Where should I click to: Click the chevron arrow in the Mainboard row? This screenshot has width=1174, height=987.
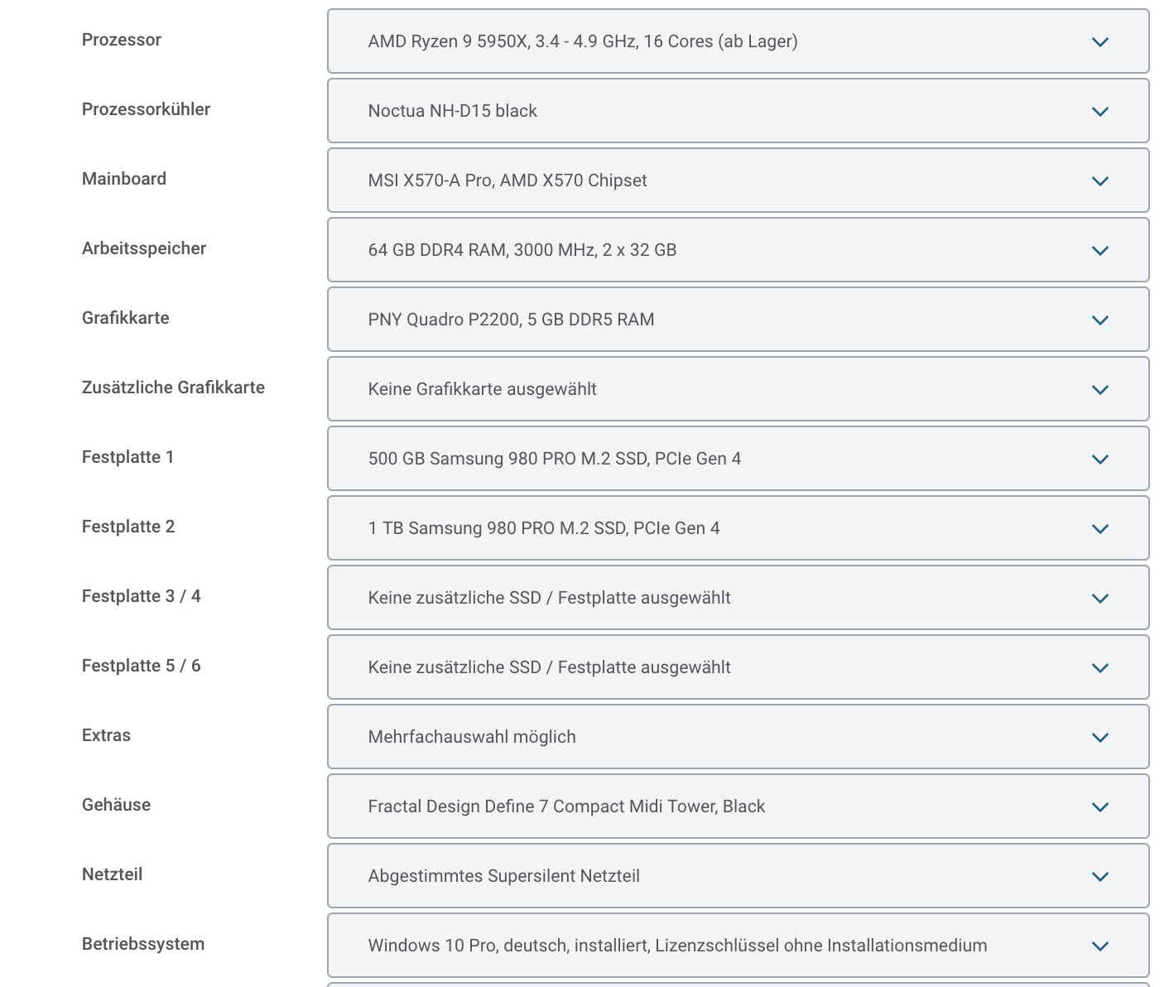pos(1099,181)
